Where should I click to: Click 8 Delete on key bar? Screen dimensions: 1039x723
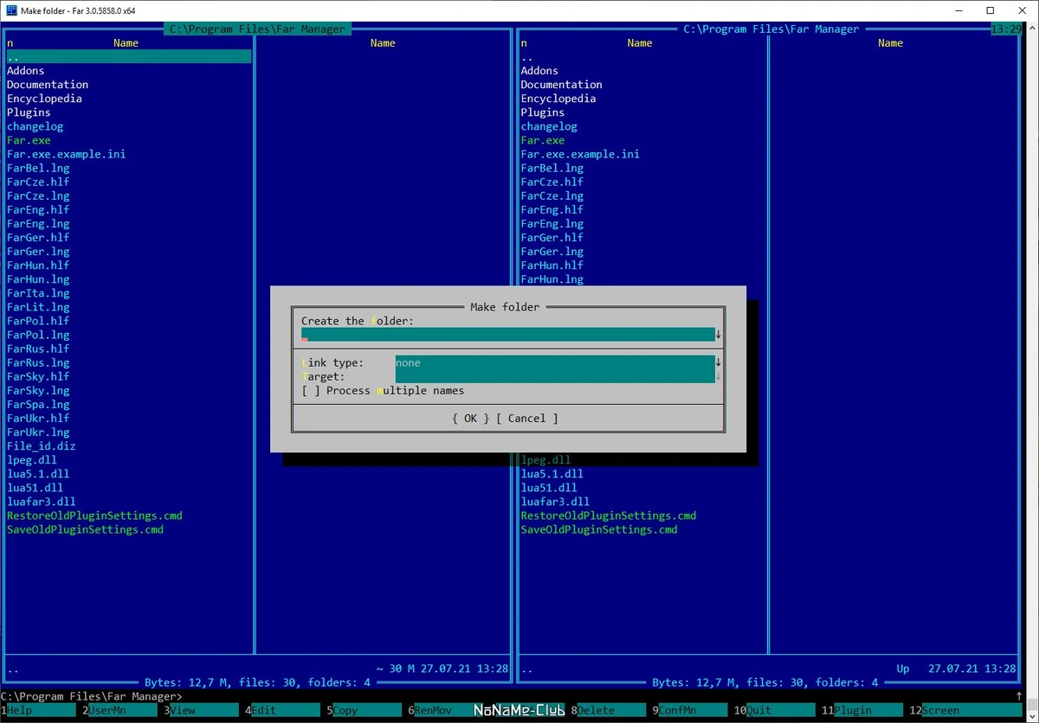(608, 710)
